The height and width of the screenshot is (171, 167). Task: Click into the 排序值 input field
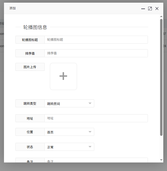click(96, 53)
